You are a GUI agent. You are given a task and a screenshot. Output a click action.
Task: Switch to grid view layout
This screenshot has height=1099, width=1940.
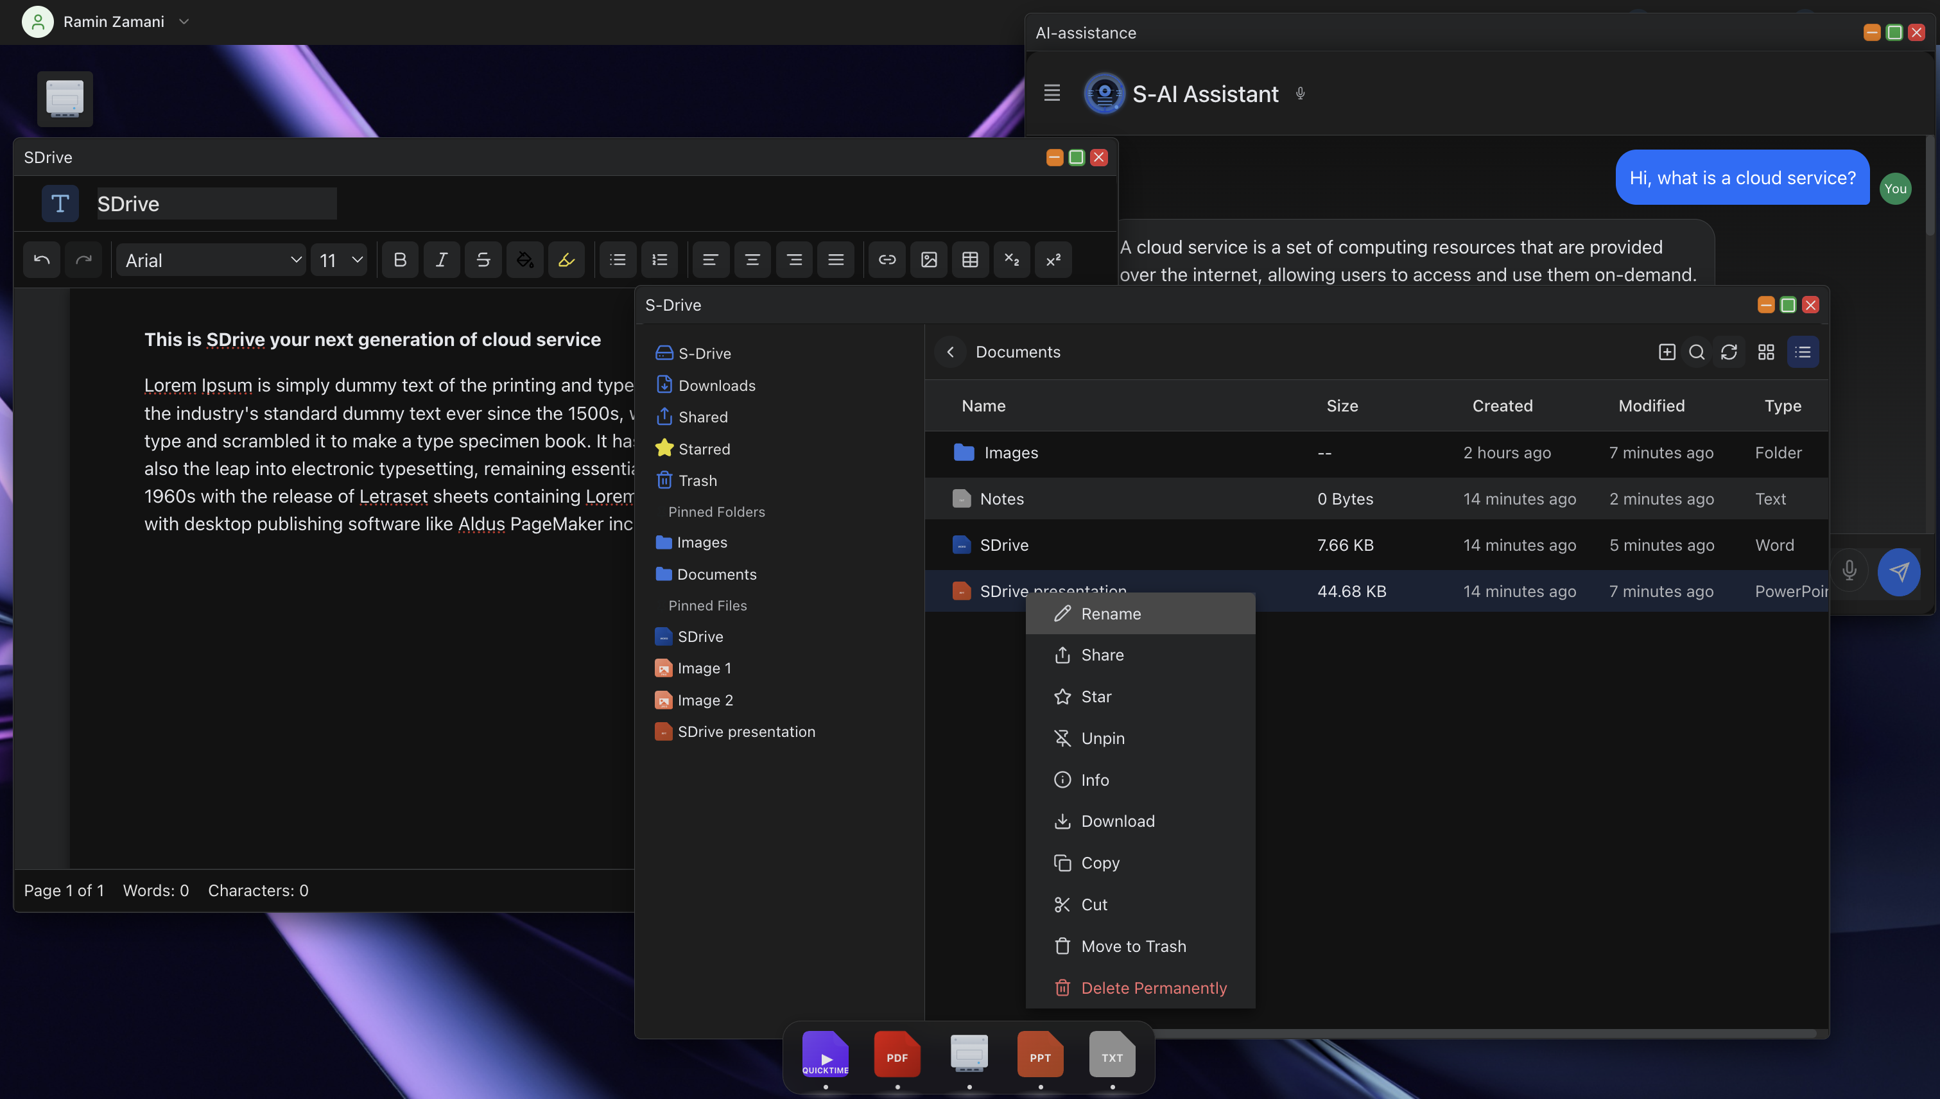(x=1765, y=352)
